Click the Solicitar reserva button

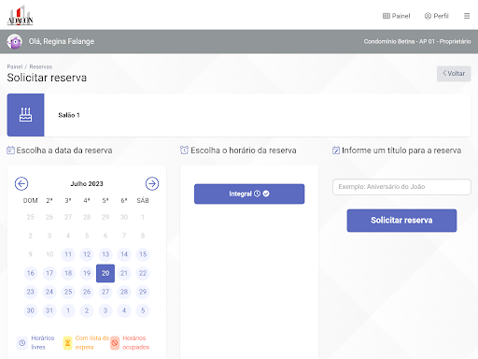point(401,221)
